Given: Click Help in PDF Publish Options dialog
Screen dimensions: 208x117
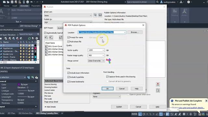Looking at the screenshot, I should tap(136, 89).
